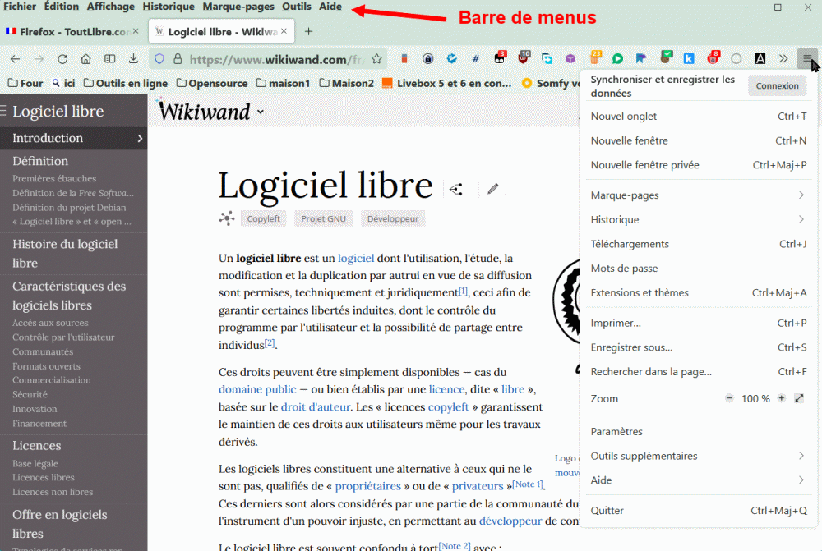Click the 100 % zoom level value

[755, 398]
